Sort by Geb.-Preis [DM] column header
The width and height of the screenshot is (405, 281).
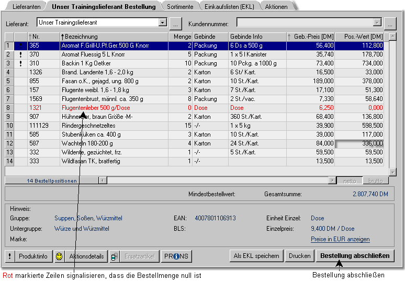312,37
